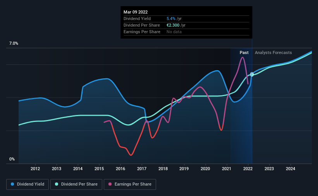The height and width of the screenshot is (196, 318).
Task: Click the teal Dividend Per Share legend dot
Action: [57, 184]
